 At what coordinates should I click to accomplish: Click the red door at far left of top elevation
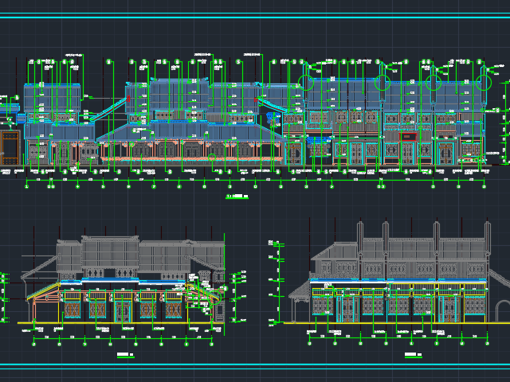click(10, 146)
